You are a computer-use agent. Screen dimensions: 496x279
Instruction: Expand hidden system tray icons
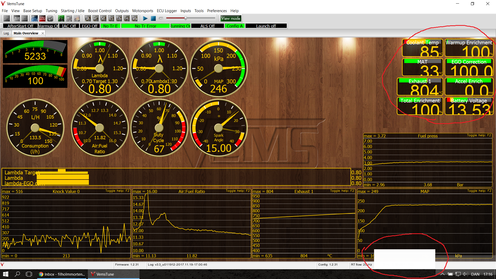443,274
